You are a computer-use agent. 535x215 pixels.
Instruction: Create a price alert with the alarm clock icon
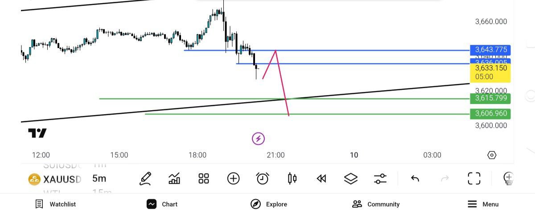(263, 179)
